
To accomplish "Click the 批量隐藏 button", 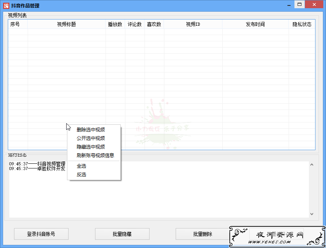I will 122,234.
